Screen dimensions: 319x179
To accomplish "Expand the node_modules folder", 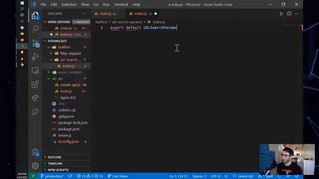I will click(49, 72).
